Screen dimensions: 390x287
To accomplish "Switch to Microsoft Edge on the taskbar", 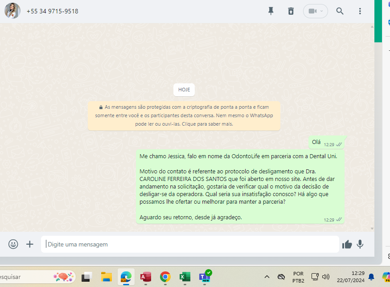I will click(126, 277).
